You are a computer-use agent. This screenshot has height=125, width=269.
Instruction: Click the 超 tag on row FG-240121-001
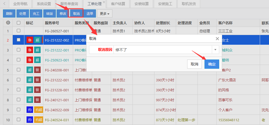[x=30, y=100]
